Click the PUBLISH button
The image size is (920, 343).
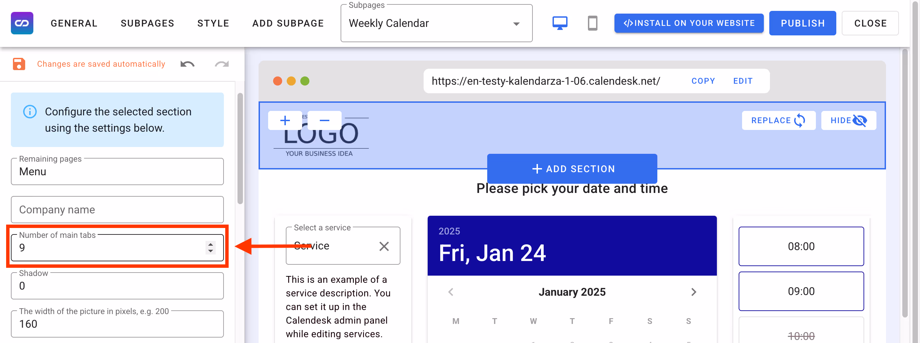(x=803, y=23)
